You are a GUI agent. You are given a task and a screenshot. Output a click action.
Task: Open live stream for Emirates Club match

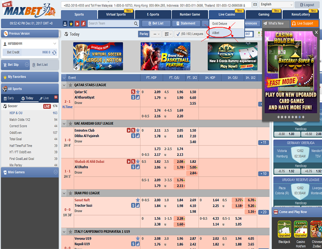129,130
